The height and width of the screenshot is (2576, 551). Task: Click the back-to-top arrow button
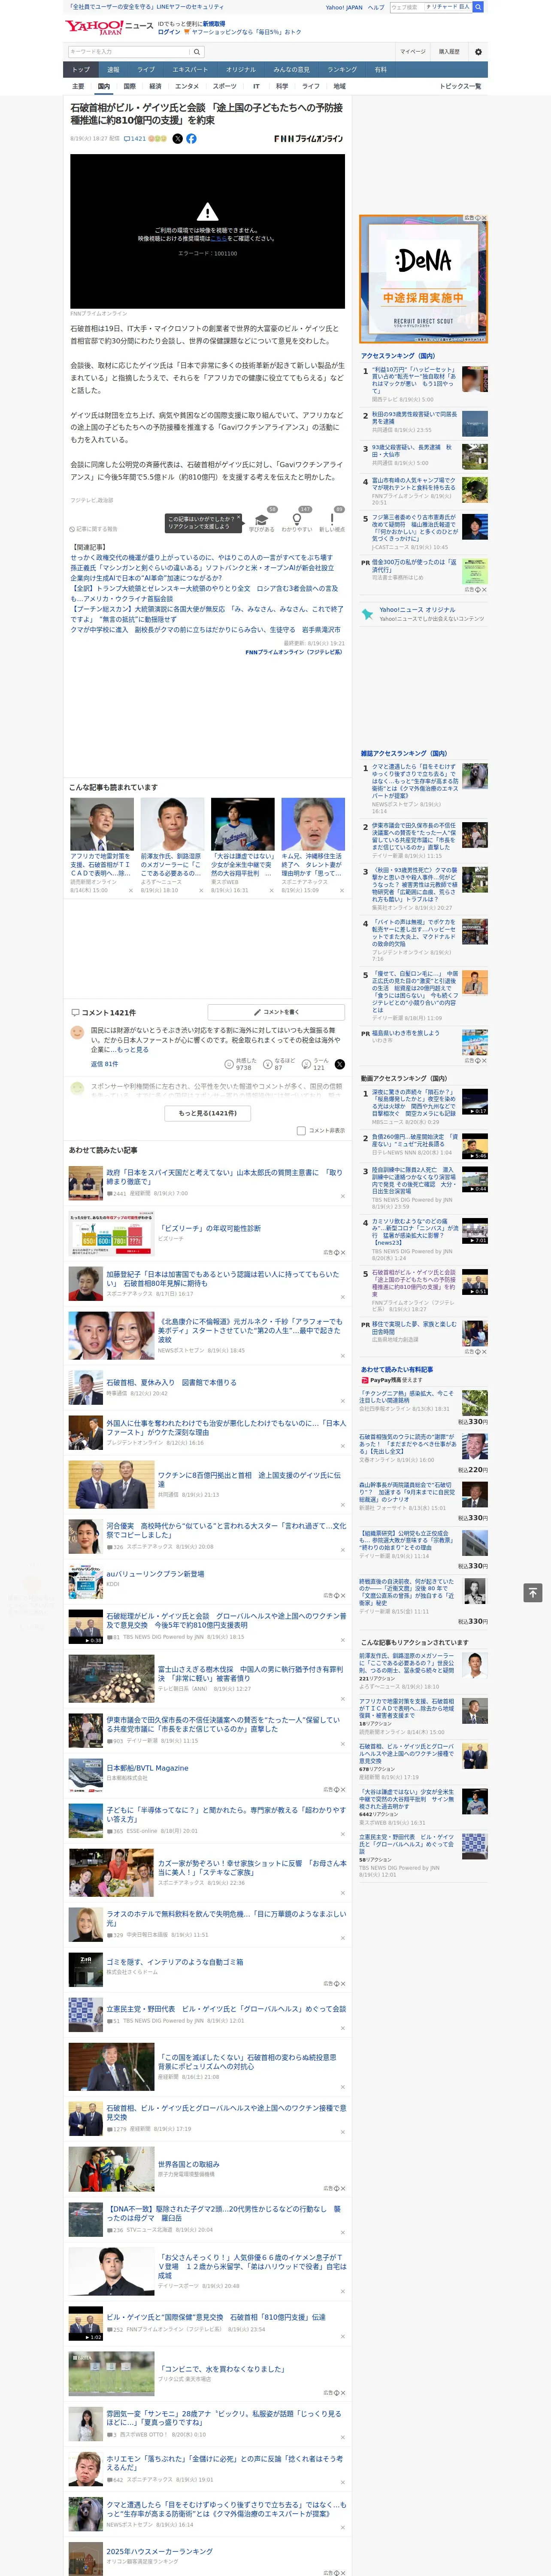click(533, 1592)
